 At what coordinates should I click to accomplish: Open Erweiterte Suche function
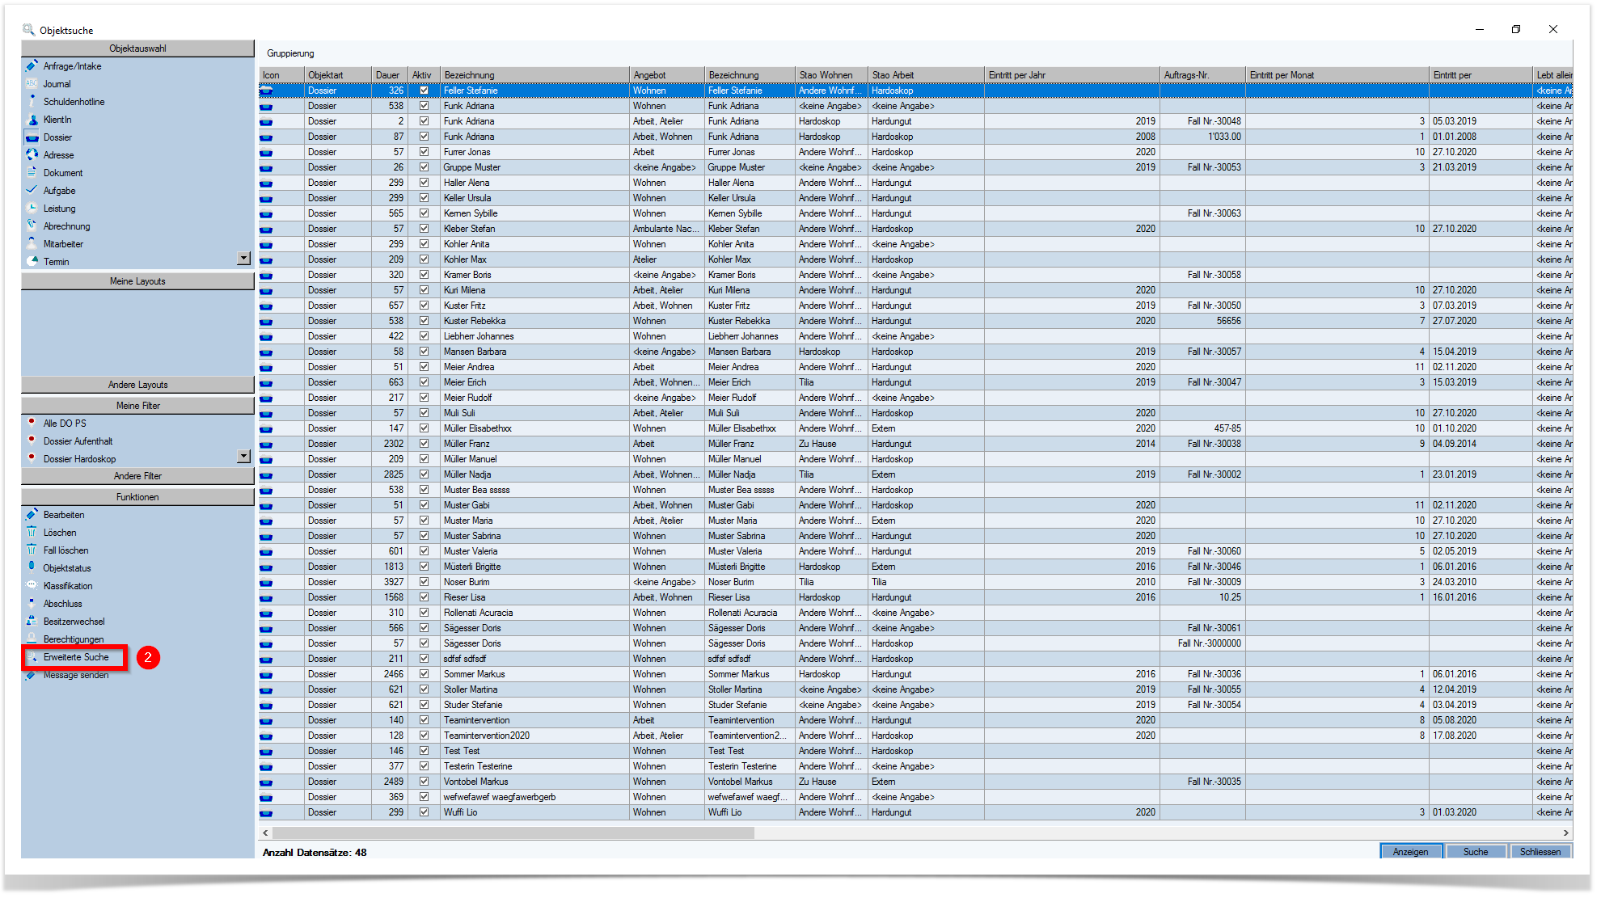[x=76, y=657]
